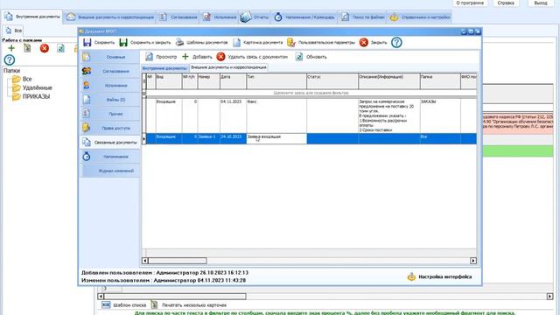
Task: Click left arrow of document grid horizontal scrollbar
Action: pyautogui.click(x=145, y=261)
